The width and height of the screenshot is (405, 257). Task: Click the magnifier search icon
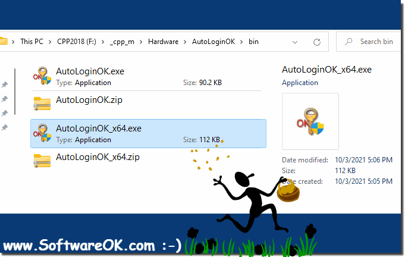(x=349, y=42)
